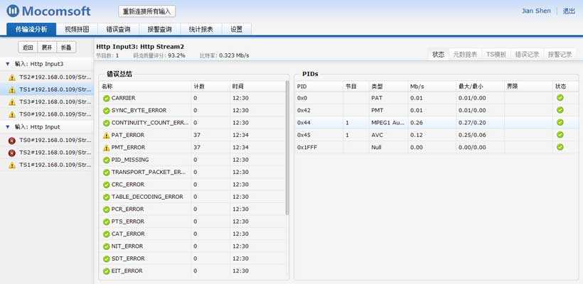Click red error icon of TS0 under Http Input
The height and width of the screenshot is (284, 583).
coord(12,141)
